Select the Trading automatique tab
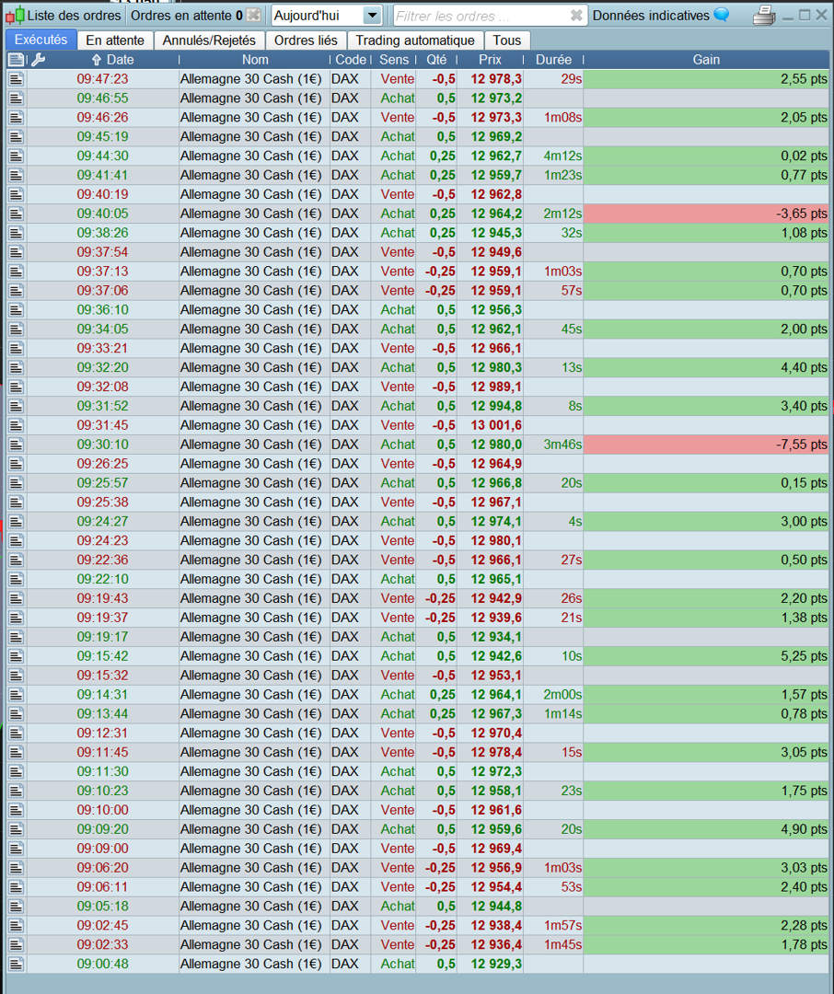 415,40
